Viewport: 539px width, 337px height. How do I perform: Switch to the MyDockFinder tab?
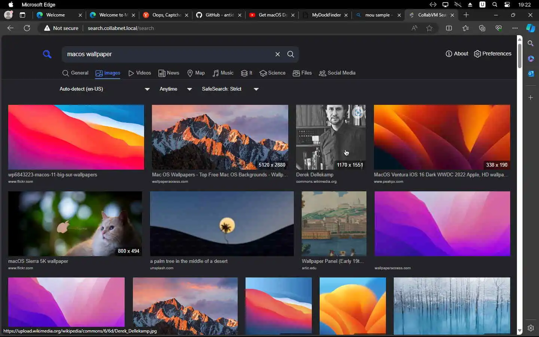(x=326, y=15)
